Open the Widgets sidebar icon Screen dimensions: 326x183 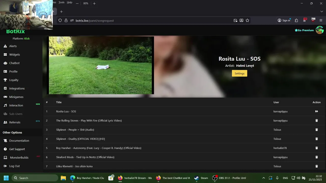5,54
